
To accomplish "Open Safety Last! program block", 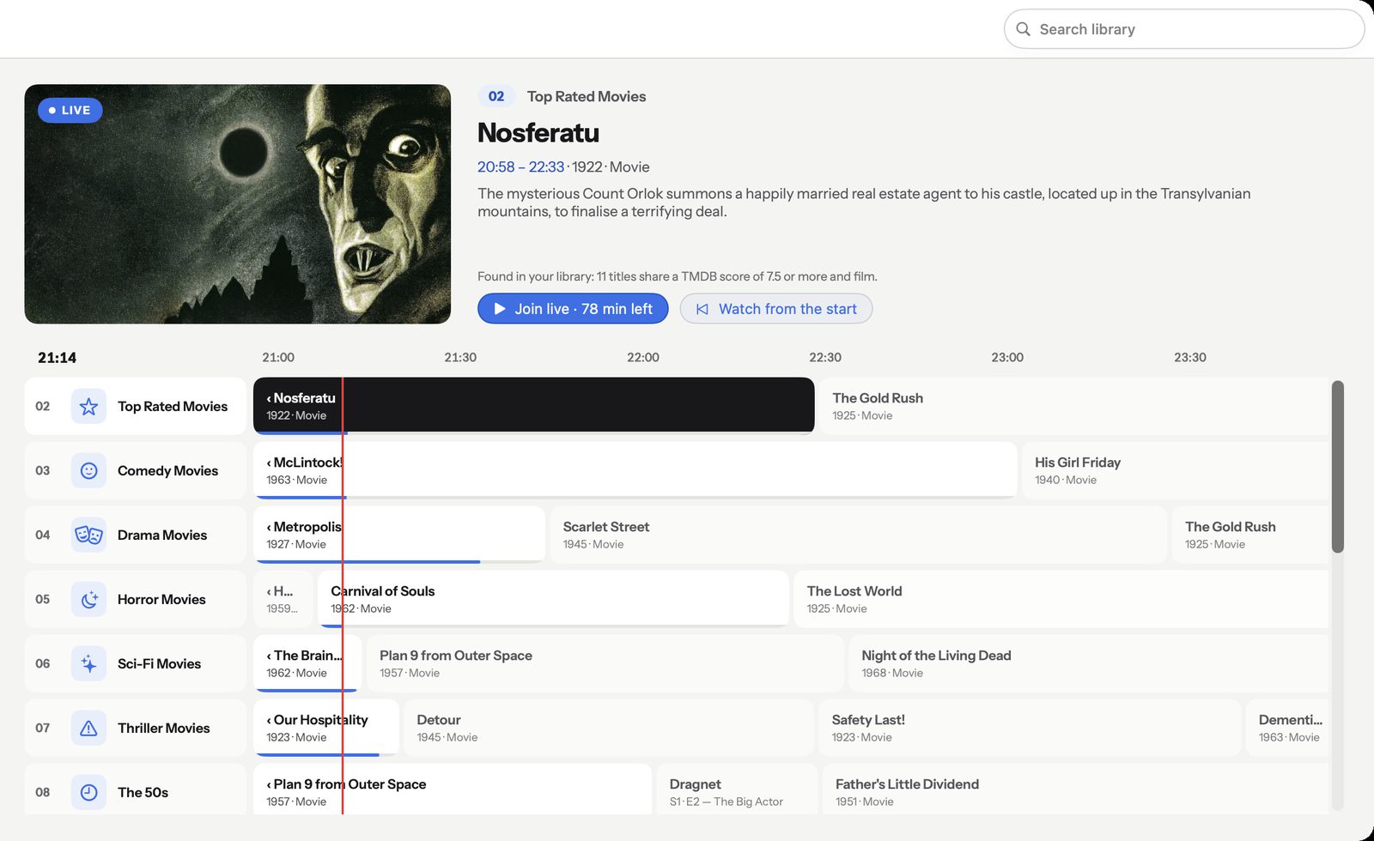I will [x=1030, y=728].
